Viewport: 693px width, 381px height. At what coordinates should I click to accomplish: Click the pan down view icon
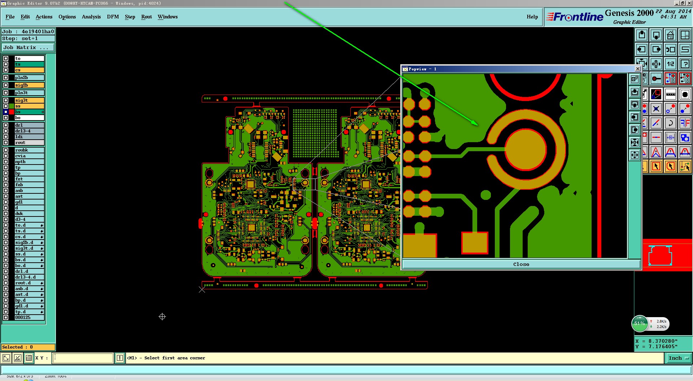click(x=656, y=35)
